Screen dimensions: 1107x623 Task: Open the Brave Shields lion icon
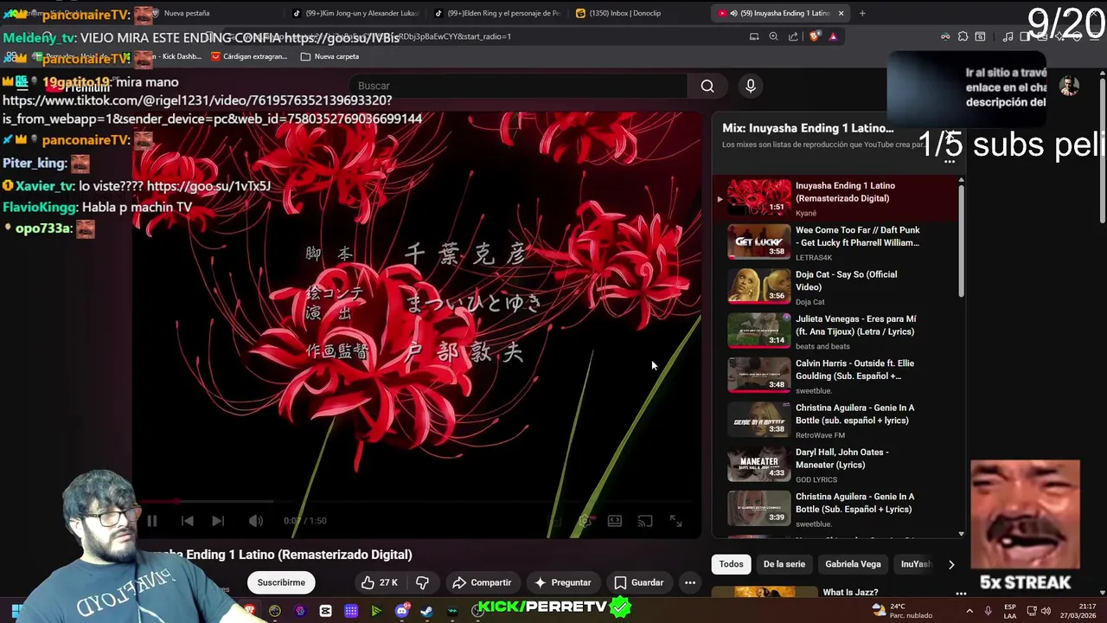[815, 36]
